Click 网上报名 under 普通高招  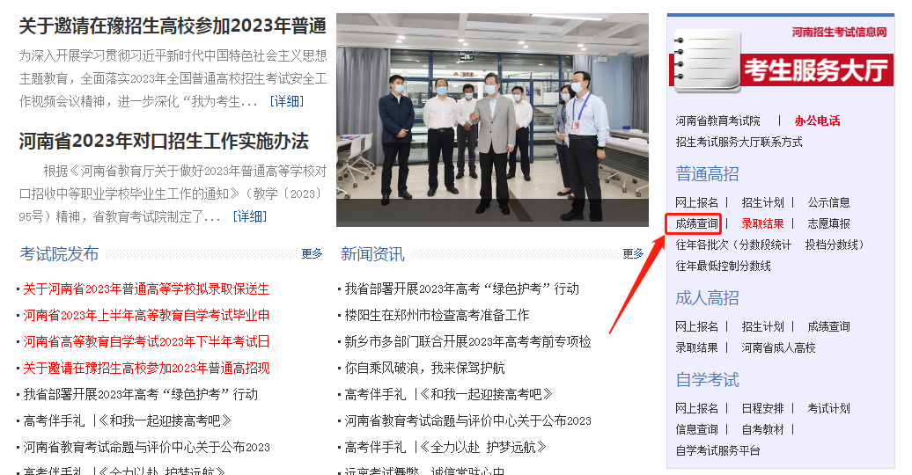[x=696, y=202]
